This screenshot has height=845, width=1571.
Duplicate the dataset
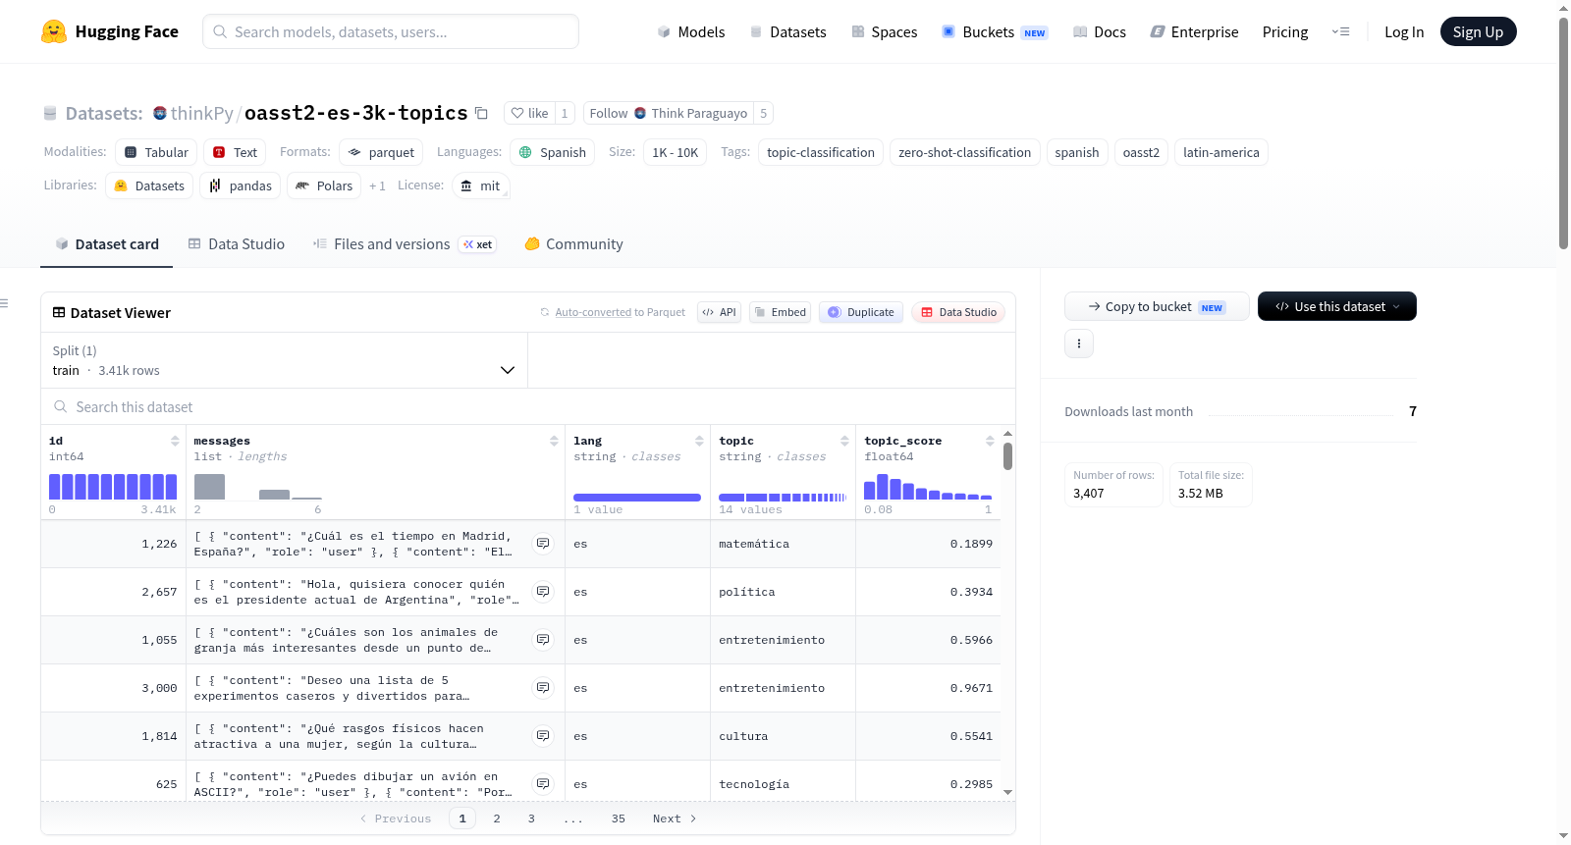coord(861,312)
